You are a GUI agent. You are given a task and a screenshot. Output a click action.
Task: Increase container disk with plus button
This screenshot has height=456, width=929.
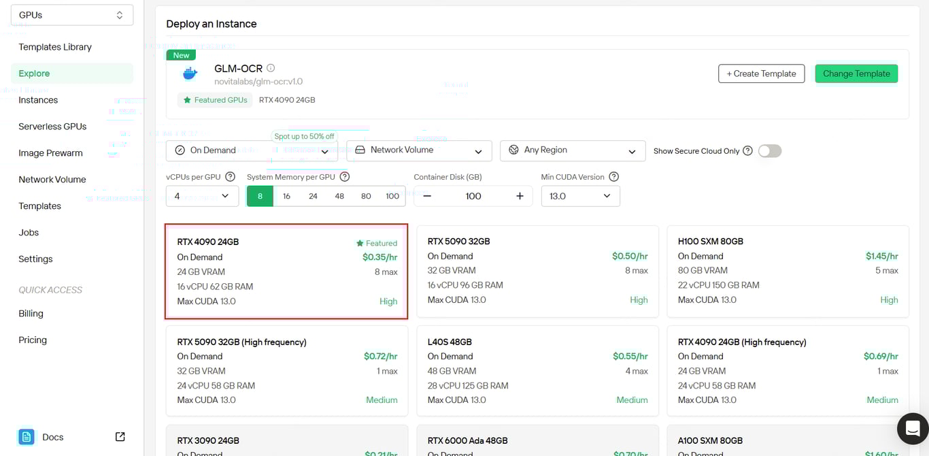(x=520, y=196)
